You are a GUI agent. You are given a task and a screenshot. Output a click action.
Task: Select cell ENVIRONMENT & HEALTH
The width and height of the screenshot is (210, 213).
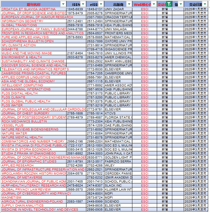click(33, 57)
